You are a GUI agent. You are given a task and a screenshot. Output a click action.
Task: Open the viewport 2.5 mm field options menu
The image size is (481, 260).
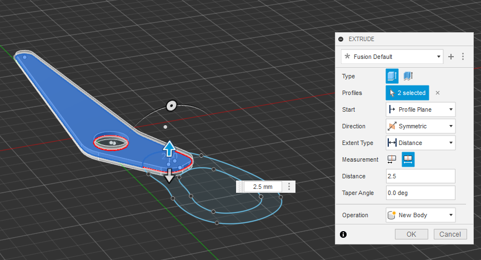[x=289, y=187]
